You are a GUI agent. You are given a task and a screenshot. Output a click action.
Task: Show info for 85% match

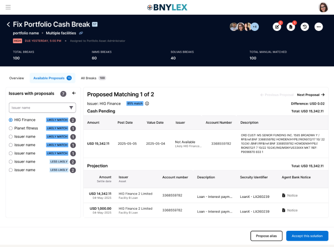[147, 104]
